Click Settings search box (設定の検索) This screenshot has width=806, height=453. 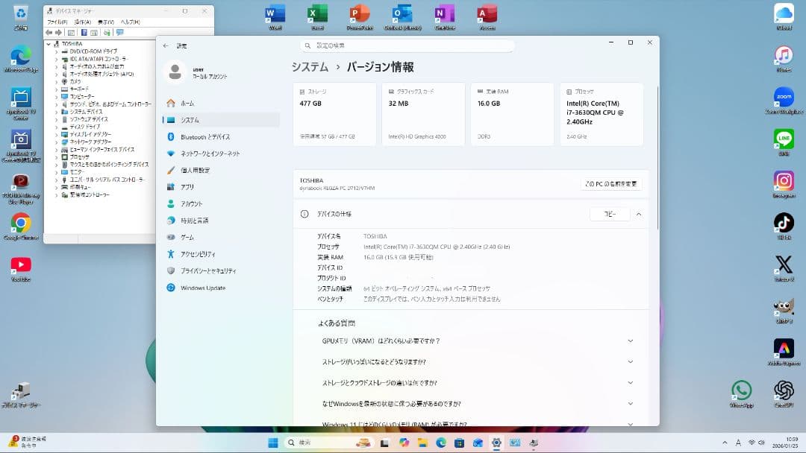[407, 45]
